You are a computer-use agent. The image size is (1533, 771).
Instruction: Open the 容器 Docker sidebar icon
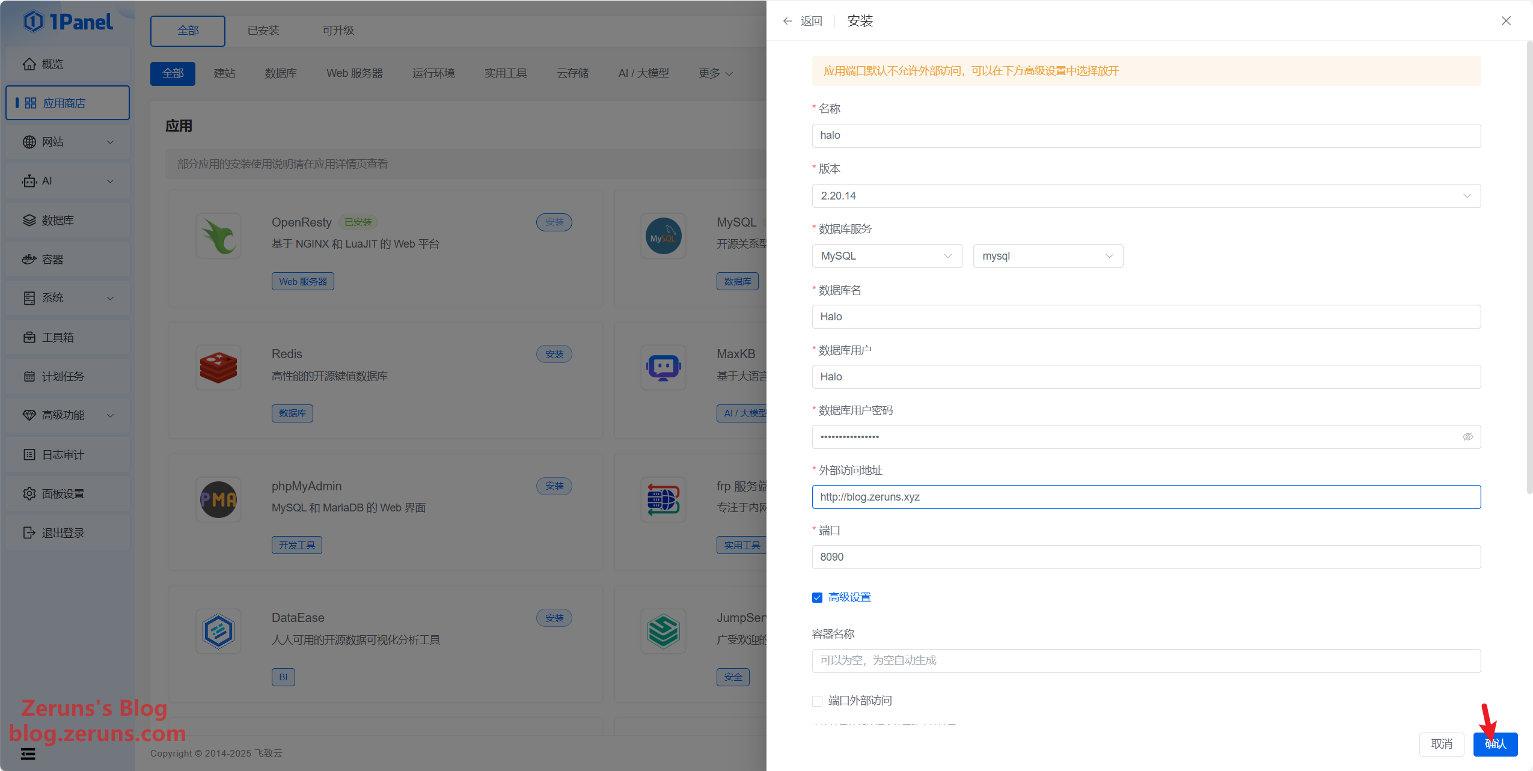click(x=29, y=260)
